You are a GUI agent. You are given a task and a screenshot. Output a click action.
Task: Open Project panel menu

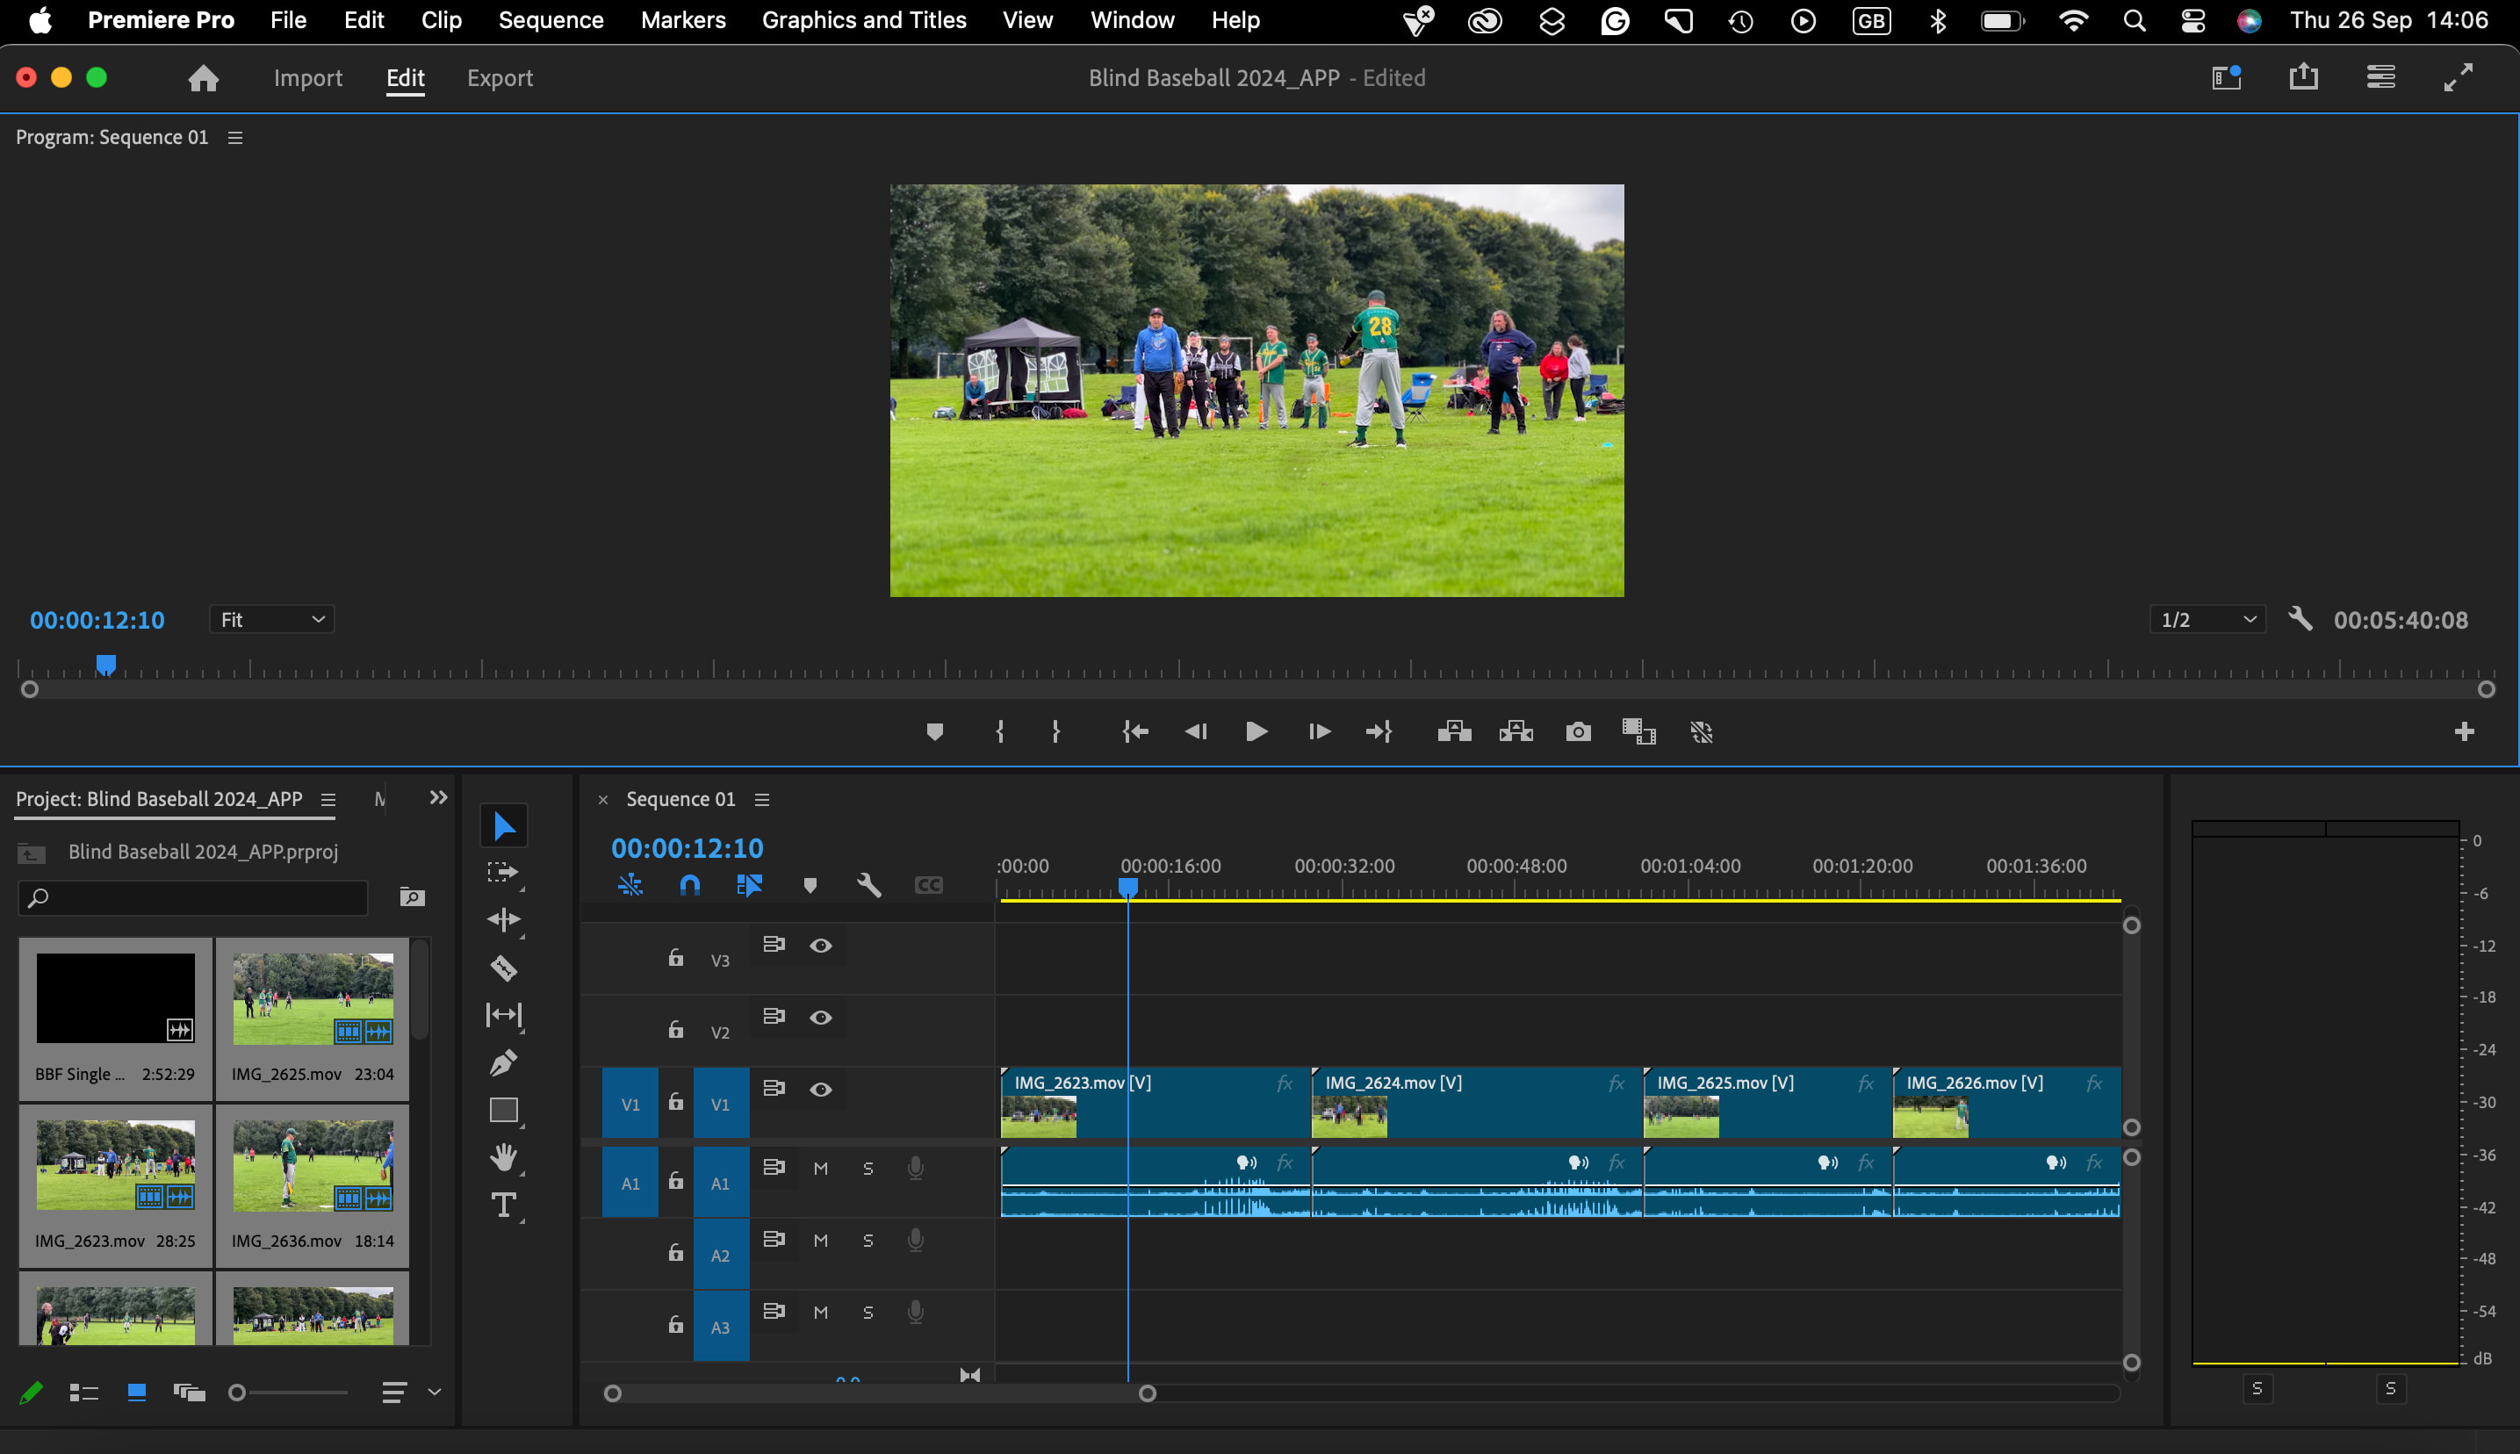[328, 800]
